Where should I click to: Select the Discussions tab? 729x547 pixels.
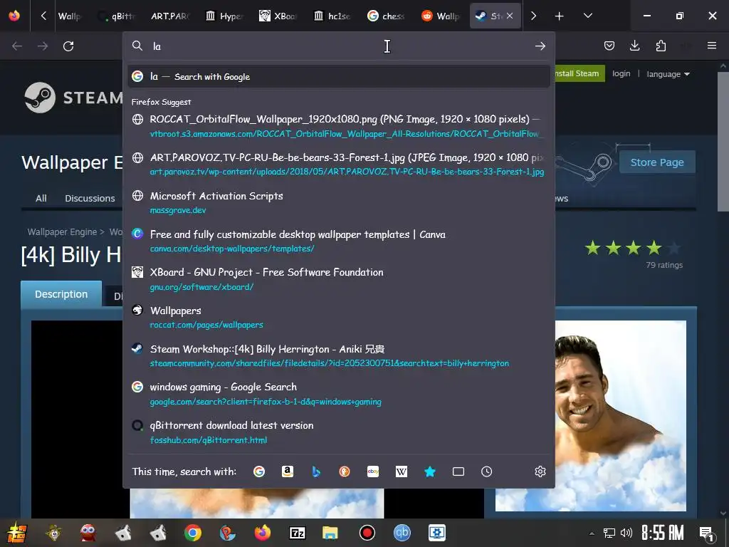coord(90,198)
